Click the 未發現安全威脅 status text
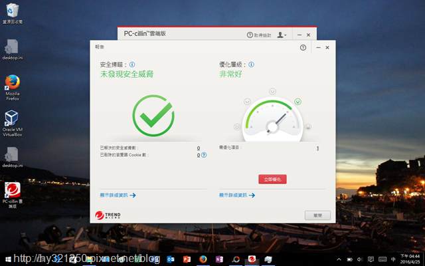Viewport: 425px width, 266px height. (x=127, y=74)
